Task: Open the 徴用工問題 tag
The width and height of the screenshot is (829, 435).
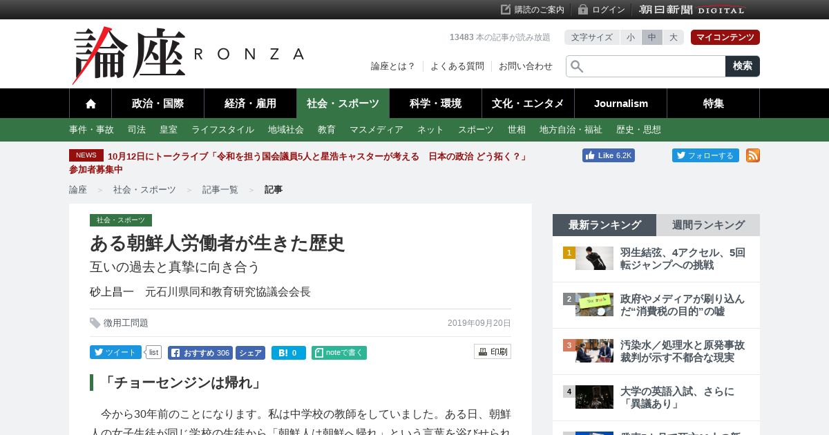Action: click(x=126, y=323)
